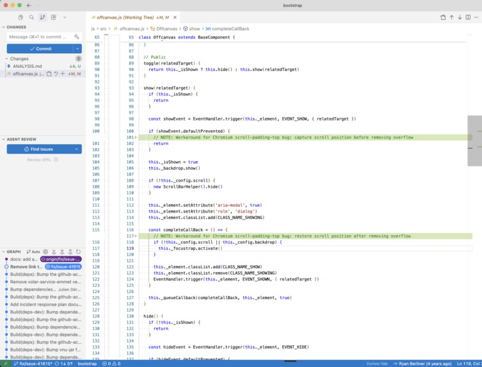Click the Graph fetch icon

coord(54,252)
